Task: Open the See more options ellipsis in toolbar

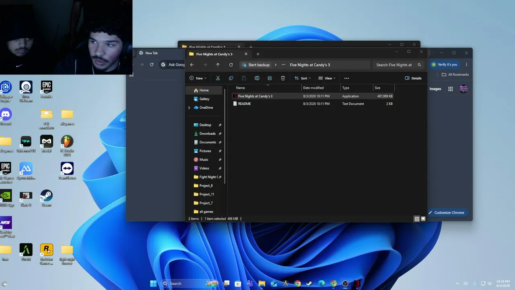Action: click(346, 78)
